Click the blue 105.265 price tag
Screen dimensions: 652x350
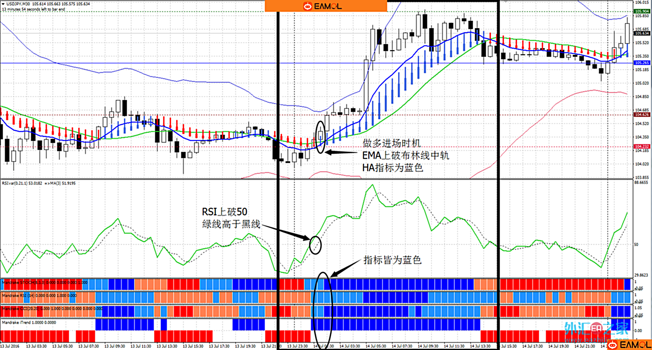coord(642,63)
